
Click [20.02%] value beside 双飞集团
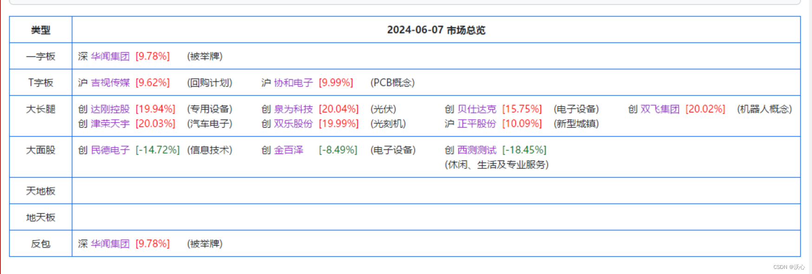(705, 109)
